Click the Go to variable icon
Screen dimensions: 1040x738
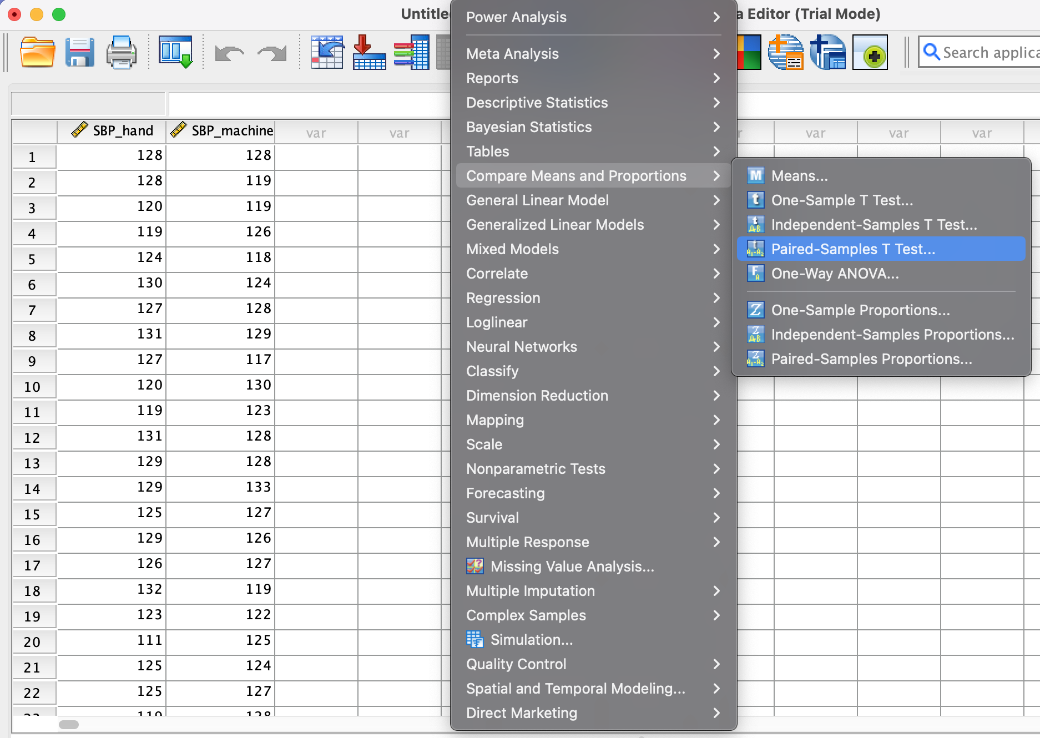(369, 53)
